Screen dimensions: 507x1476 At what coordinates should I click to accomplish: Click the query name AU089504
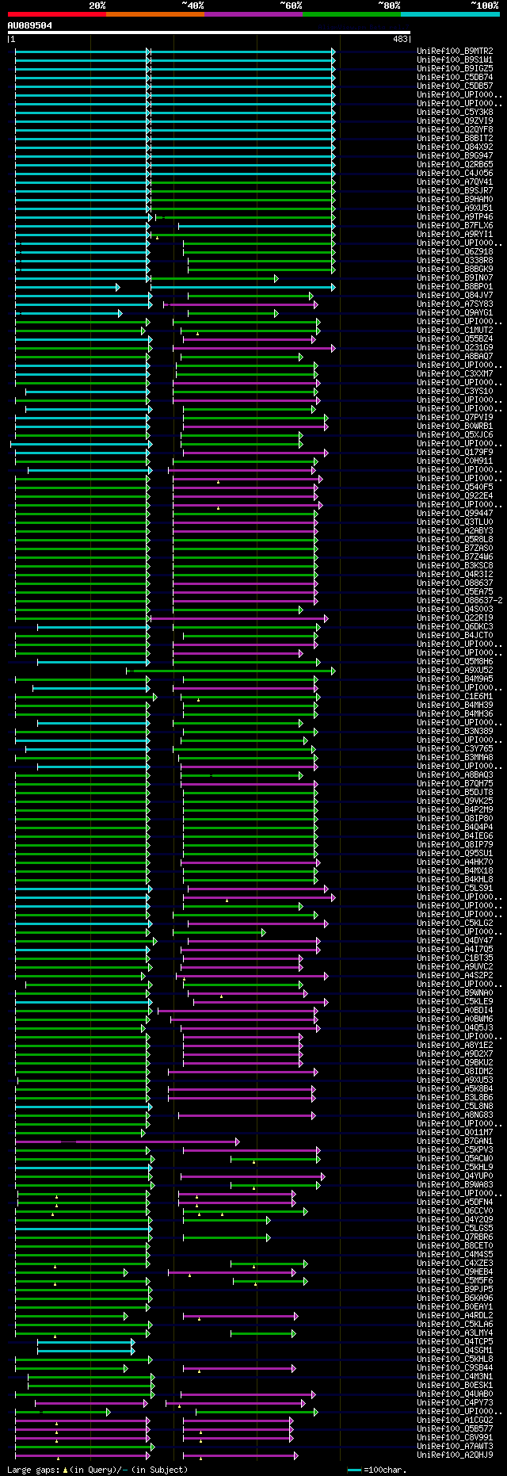click(x=30, y=25)
